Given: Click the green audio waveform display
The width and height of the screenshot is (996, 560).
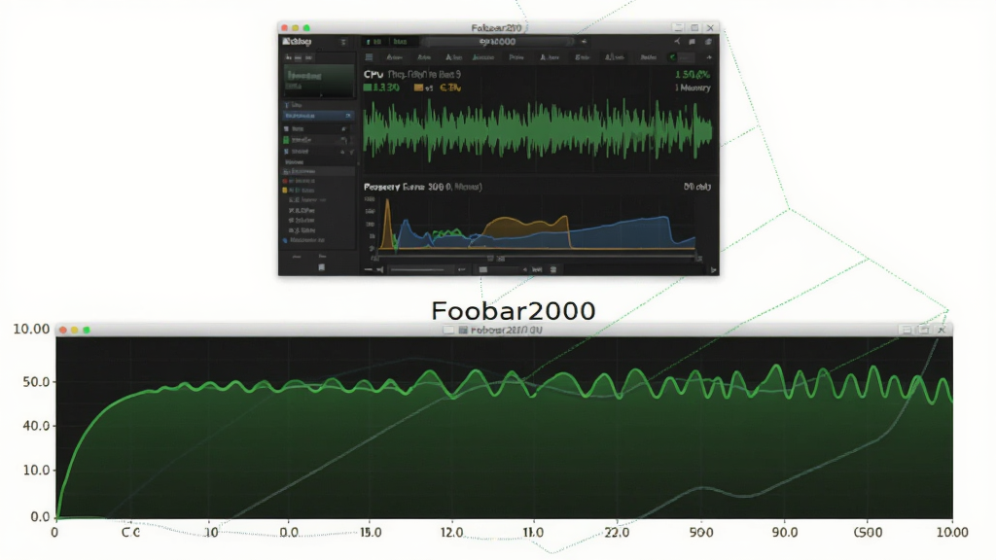Looking at the screenshot, I should pyautogui.click(x=537, y=131).
